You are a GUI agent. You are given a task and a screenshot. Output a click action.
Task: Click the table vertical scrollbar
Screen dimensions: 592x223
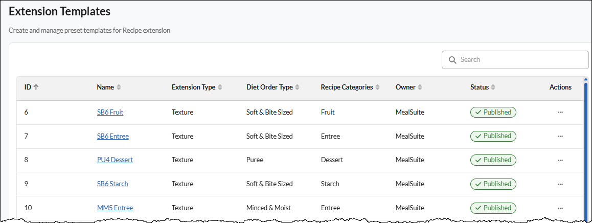point(586,151)
